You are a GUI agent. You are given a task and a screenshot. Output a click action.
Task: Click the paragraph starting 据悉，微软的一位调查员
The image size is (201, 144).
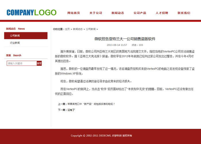pos(125,71)
